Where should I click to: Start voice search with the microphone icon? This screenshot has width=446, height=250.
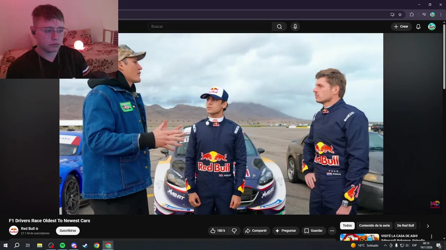point(295,27)
